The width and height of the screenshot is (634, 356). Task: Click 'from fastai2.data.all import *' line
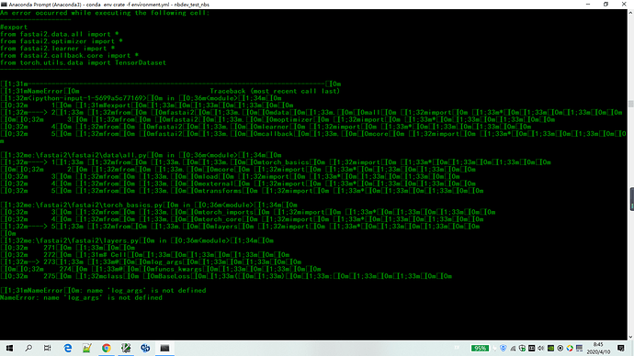pos(60,34)
